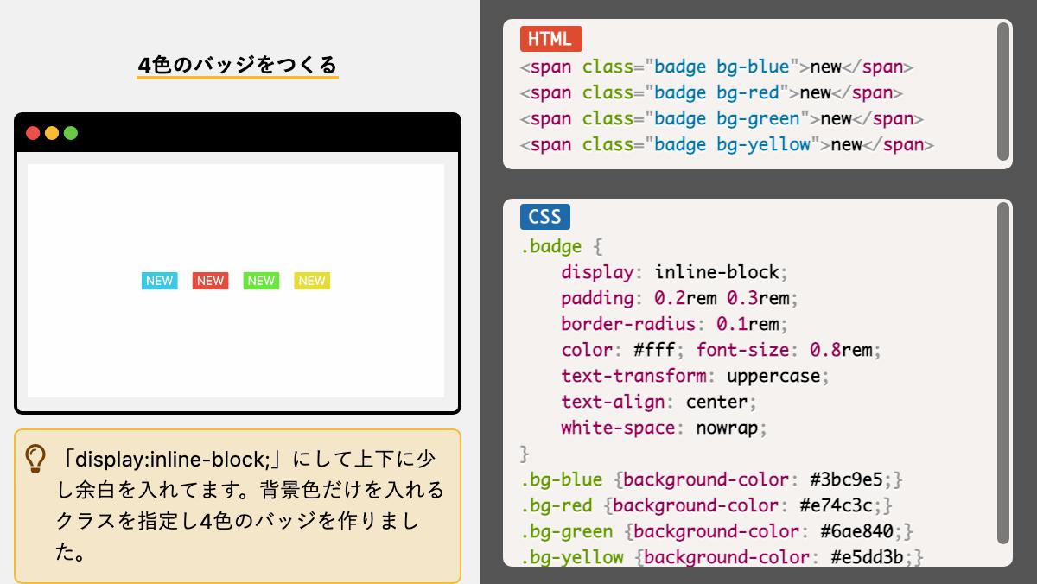Click the red NEW badge
The image size is (1037, 584).
(210, 281)
